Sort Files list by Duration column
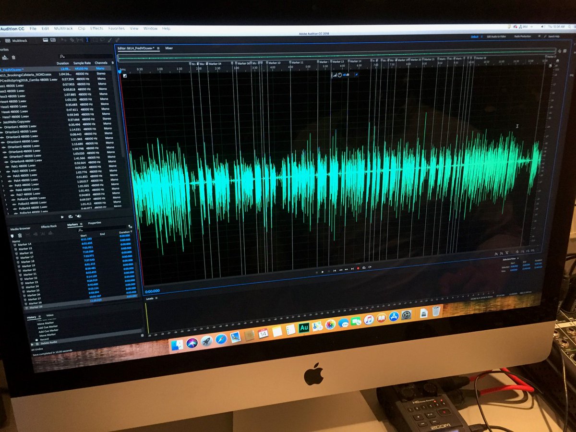This screenshot has width=576, height=432. click(63, 63)
